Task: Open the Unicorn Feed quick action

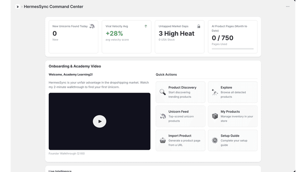Action: [x=180, y=116]
